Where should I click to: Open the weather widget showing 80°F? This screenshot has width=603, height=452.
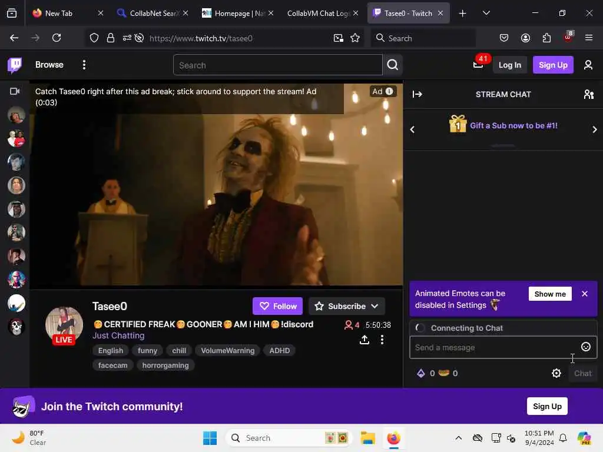(29, 438)
